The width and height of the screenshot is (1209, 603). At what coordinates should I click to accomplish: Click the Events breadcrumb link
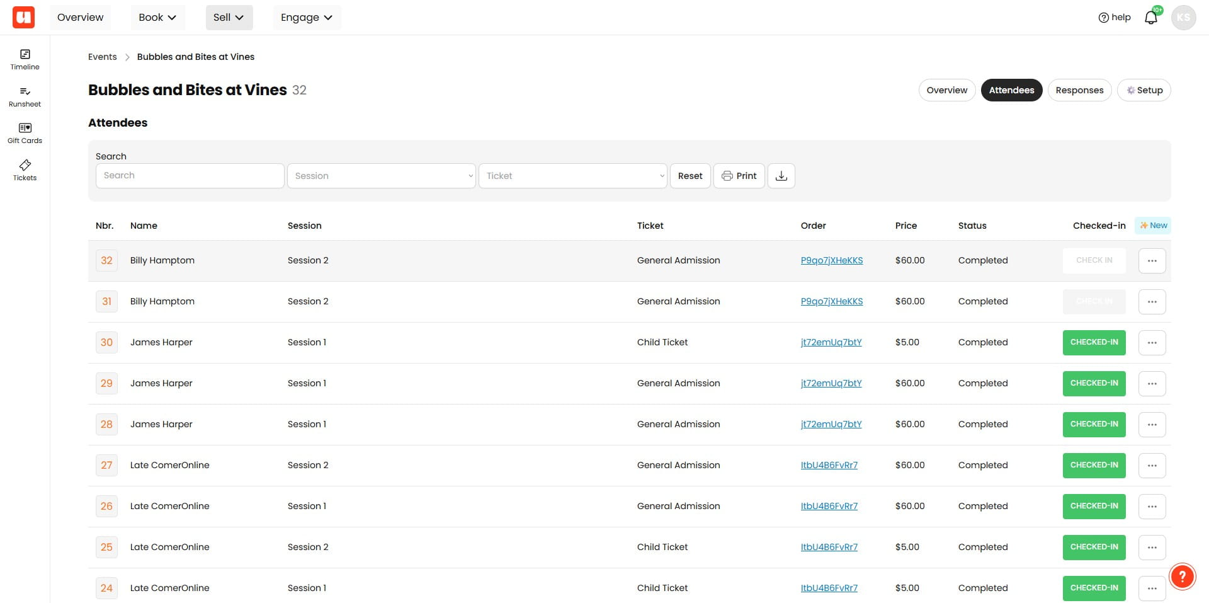click(x=103, y=57)
